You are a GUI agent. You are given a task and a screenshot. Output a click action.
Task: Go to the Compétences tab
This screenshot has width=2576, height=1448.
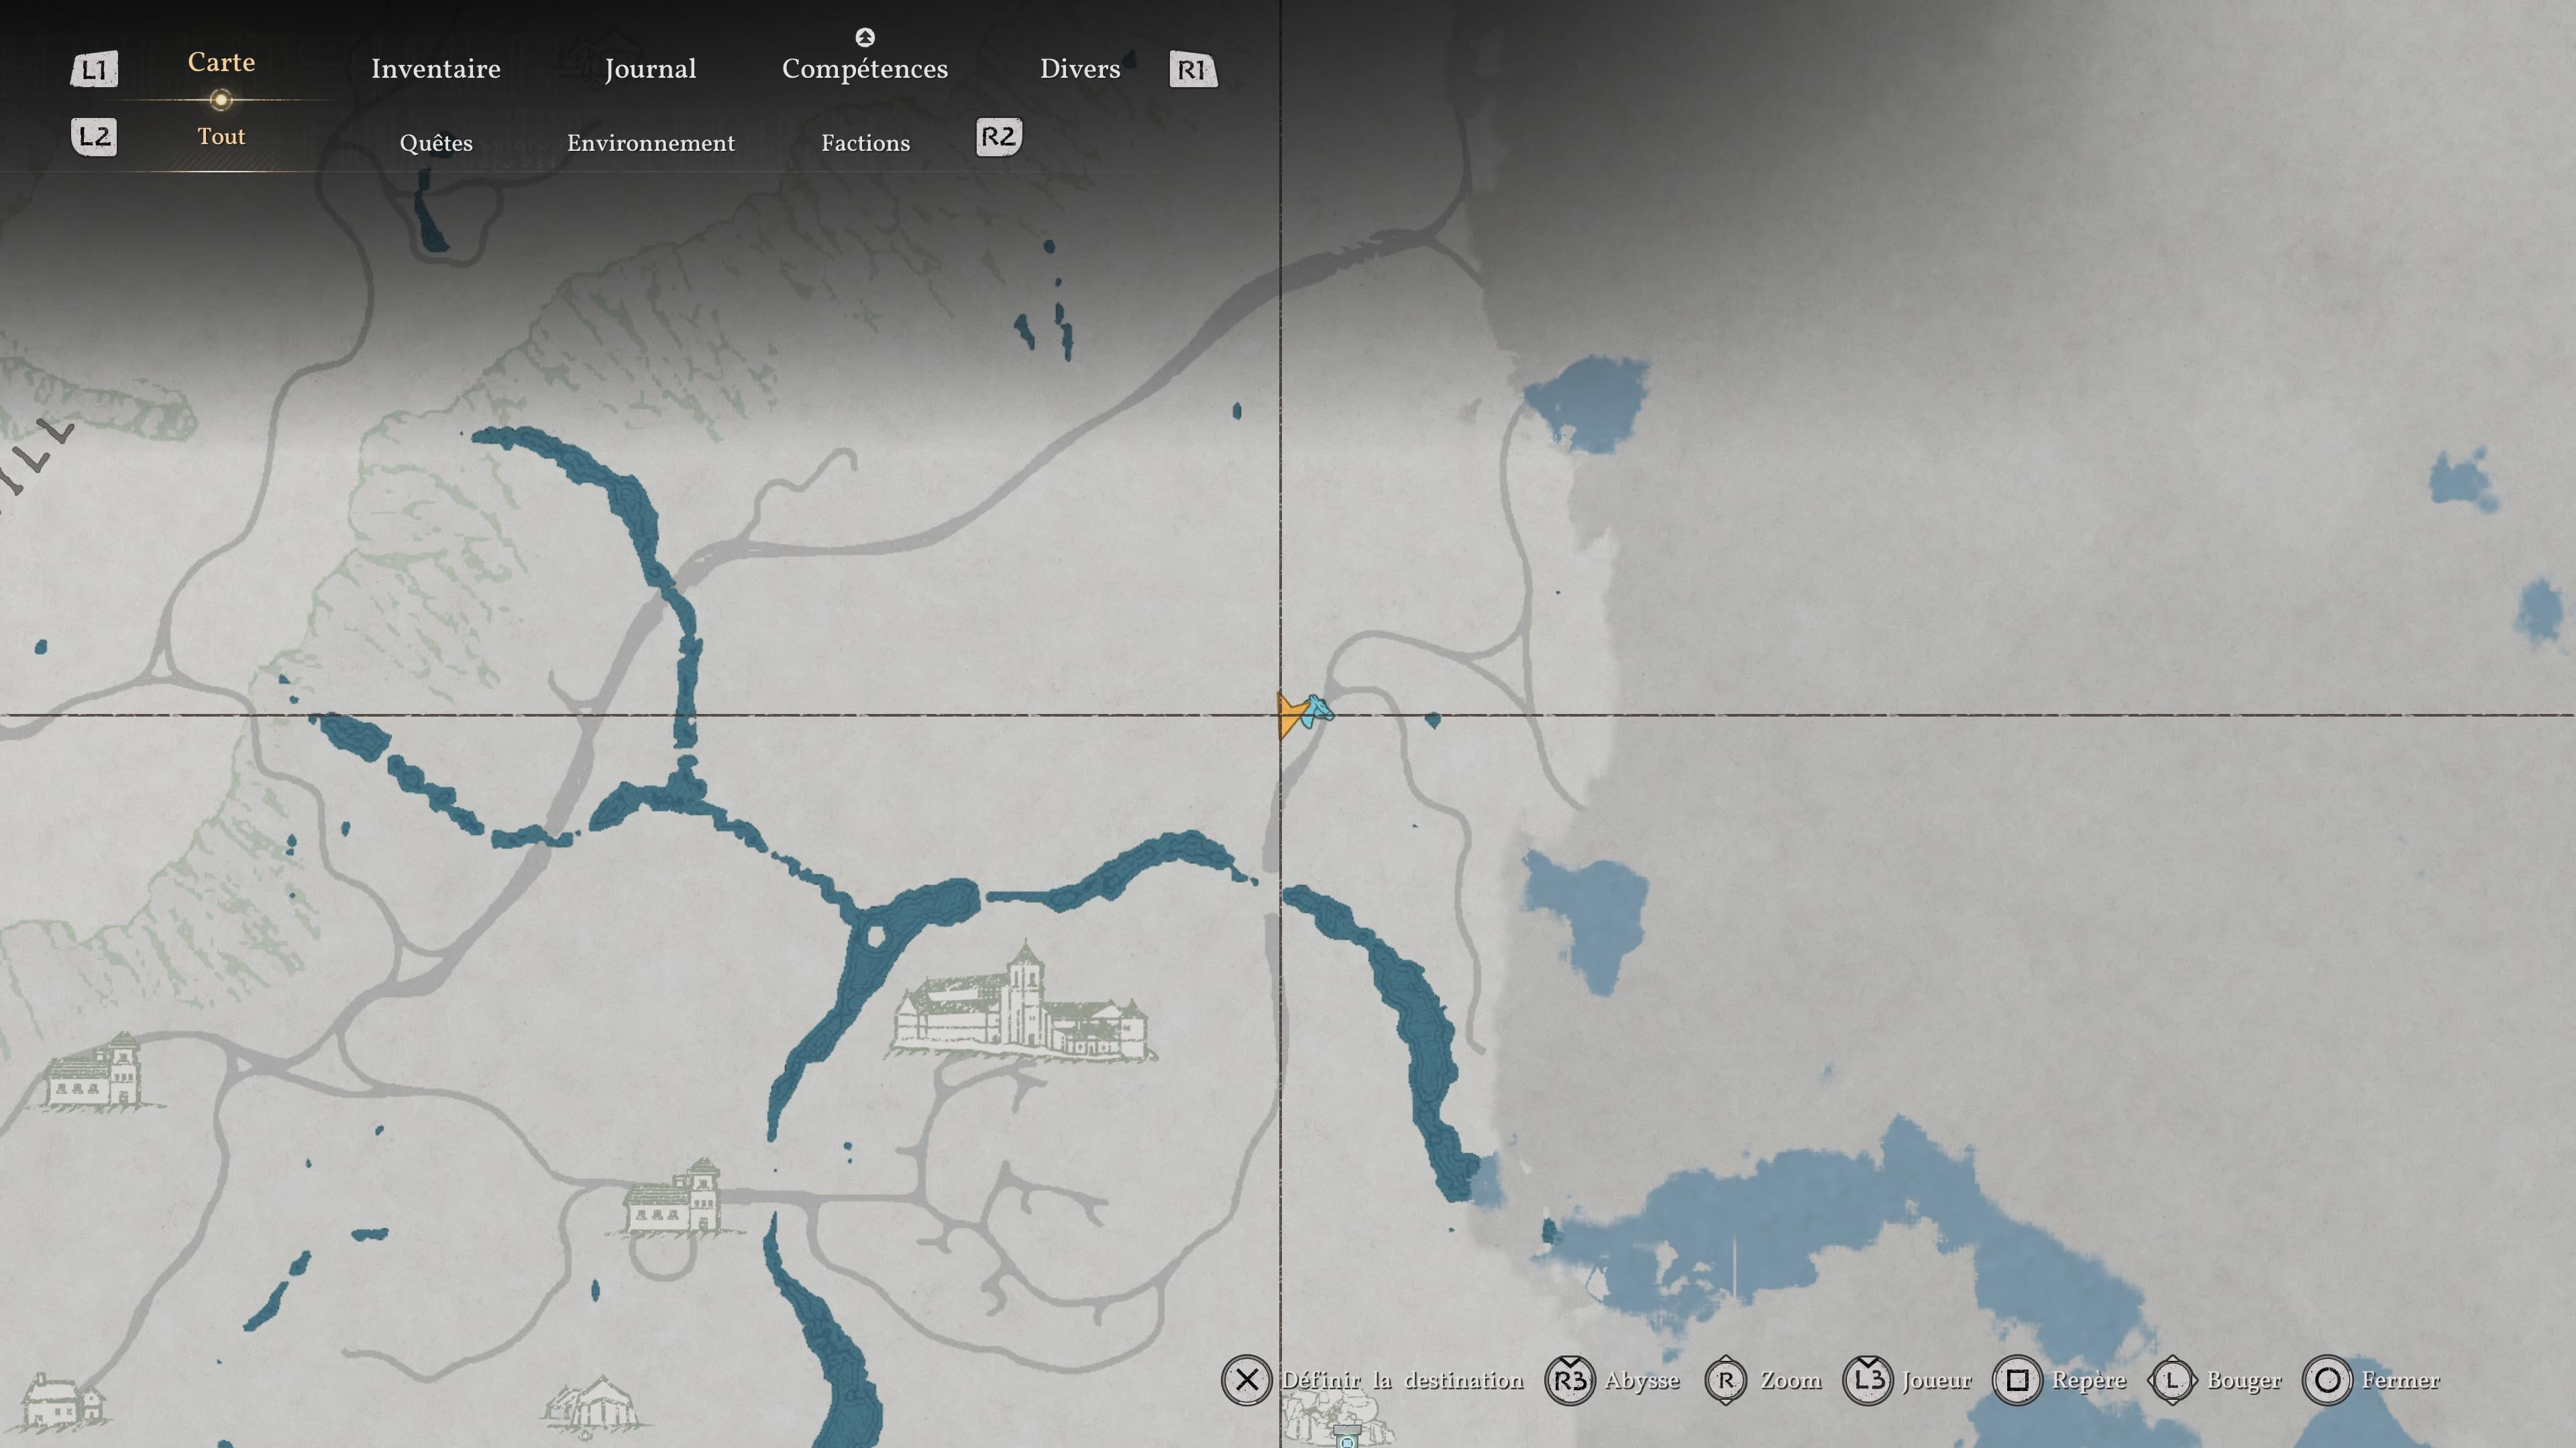(865, 70)
